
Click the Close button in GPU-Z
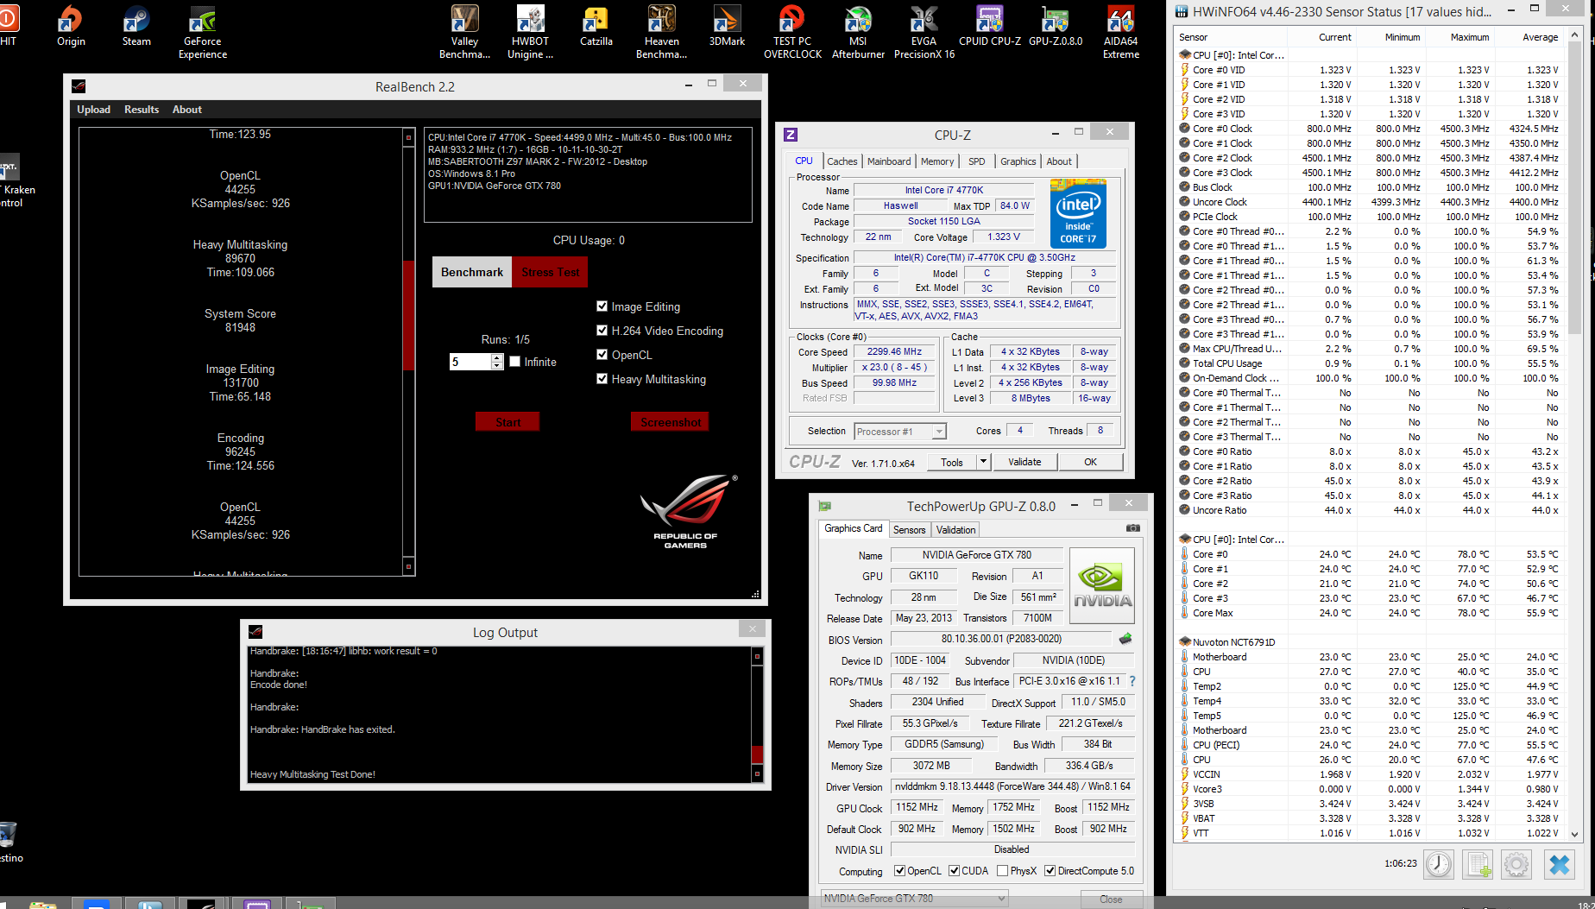(1111, 899)
